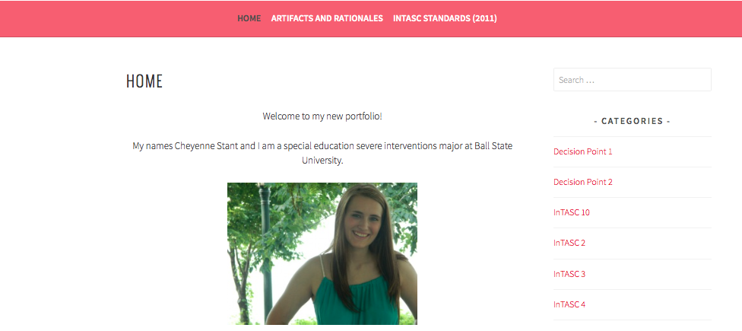Open the HOME menu item
The image size is (742, 331).
(249, 18)
